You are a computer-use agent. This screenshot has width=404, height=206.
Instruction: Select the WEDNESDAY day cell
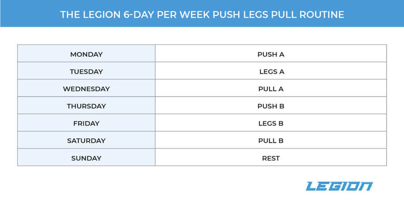click(x=86, y=89)
